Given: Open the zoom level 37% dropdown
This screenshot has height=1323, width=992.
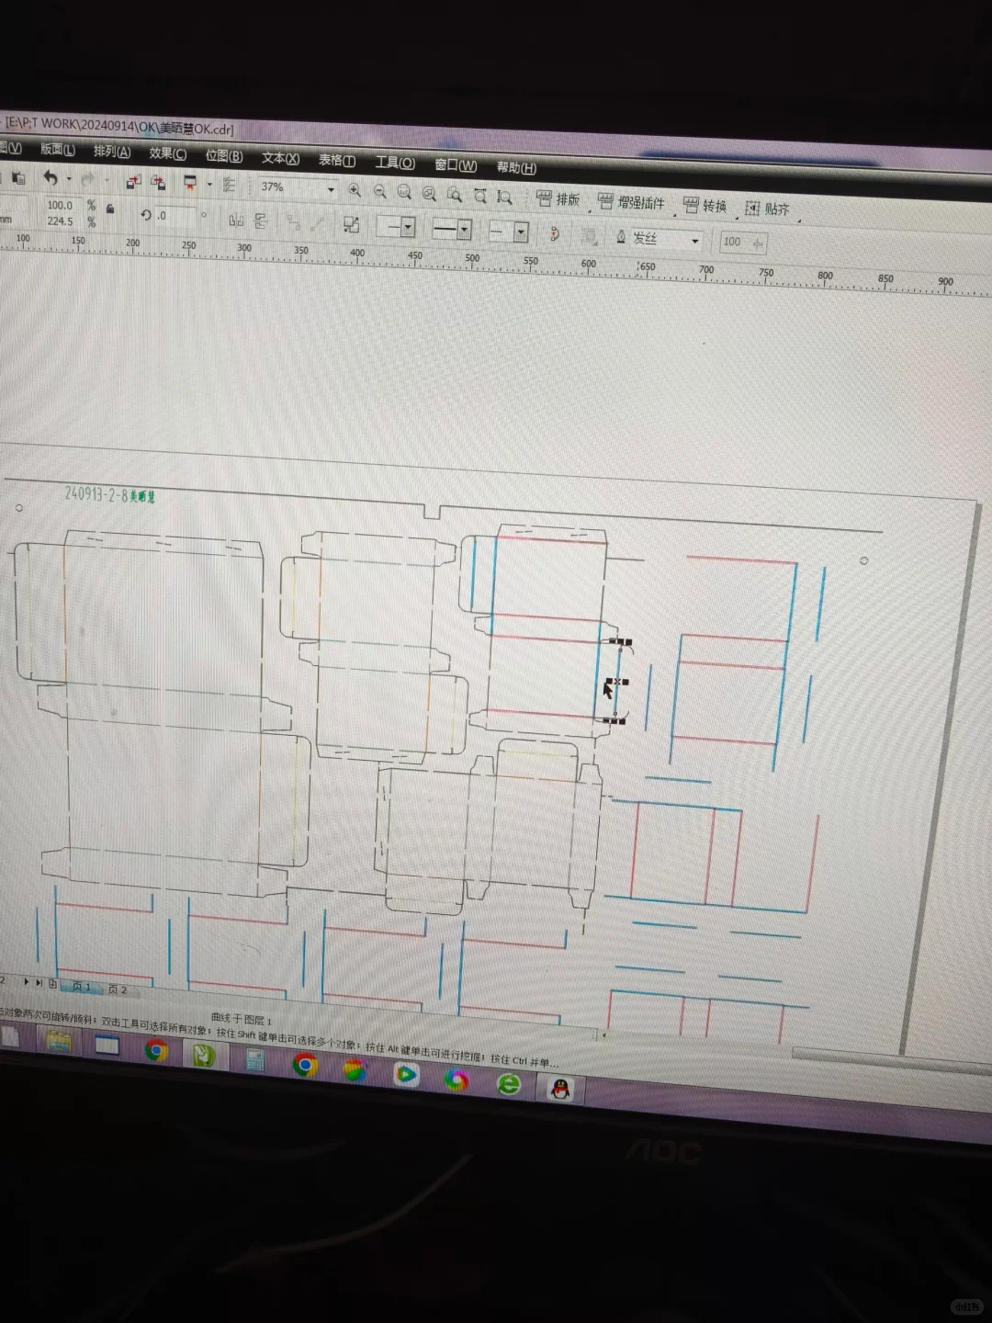Looking at the screenshot, I should pyautogui.click(x=331, y=190).
